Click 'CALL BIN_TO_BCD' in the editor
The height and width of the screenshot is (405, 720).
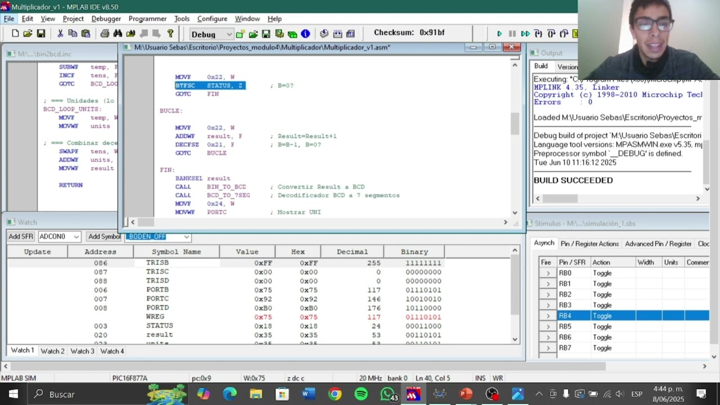tap(210, 187)
